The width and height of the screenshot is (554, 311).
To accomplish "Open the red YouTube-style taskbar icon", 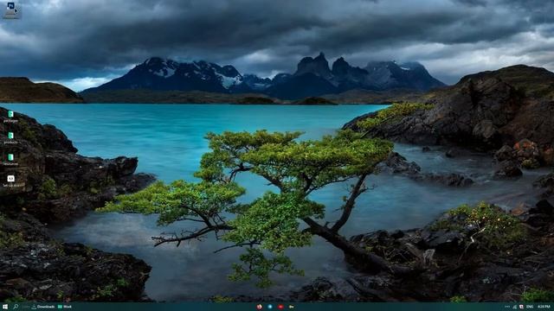I will pyautogui.click(x=280, y=307).
